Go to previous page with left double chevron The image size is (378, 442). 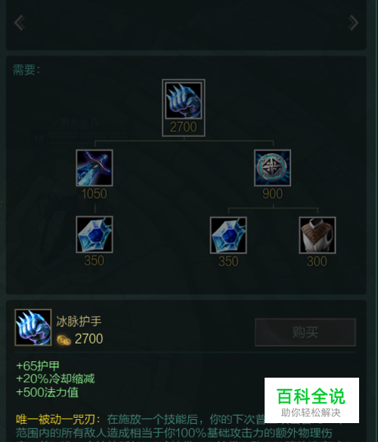[20, 23]
